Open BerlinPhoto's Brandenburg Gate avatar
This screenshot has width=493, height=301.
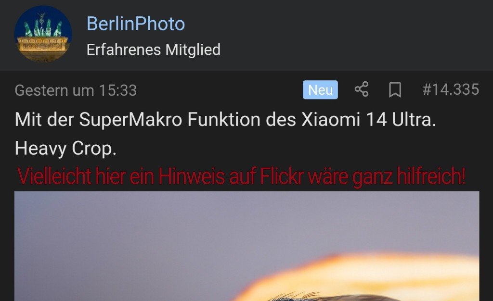(43, 34)
